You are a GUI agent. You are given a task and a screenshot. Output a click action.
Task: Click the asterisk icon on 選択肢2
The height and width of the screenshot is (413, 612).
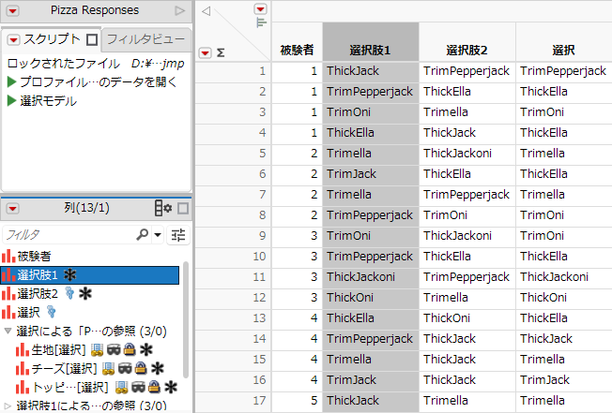(85, 293)
